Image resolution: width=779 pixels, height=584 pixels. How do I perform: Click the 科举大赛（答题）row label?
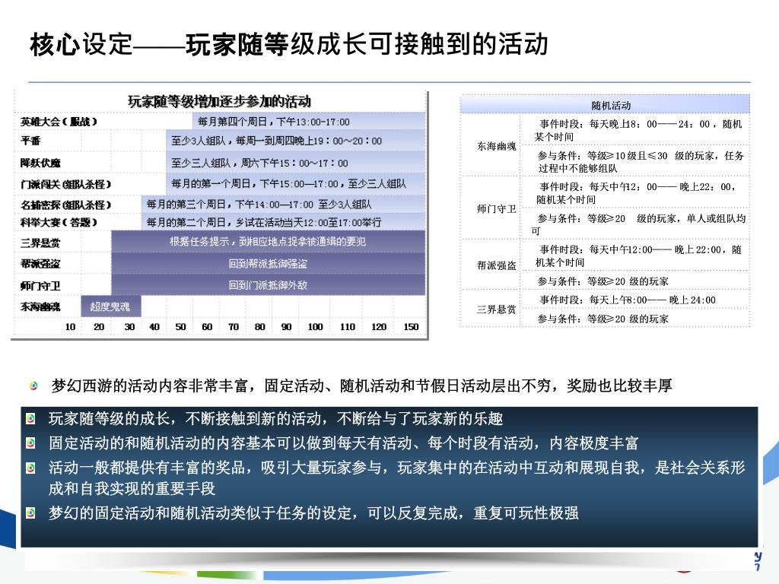tap(59, 223)
